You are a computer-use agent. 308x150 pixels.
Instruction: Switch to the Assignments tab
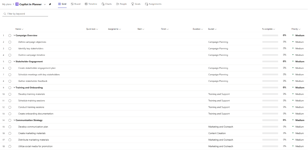(x=153, y=4)
